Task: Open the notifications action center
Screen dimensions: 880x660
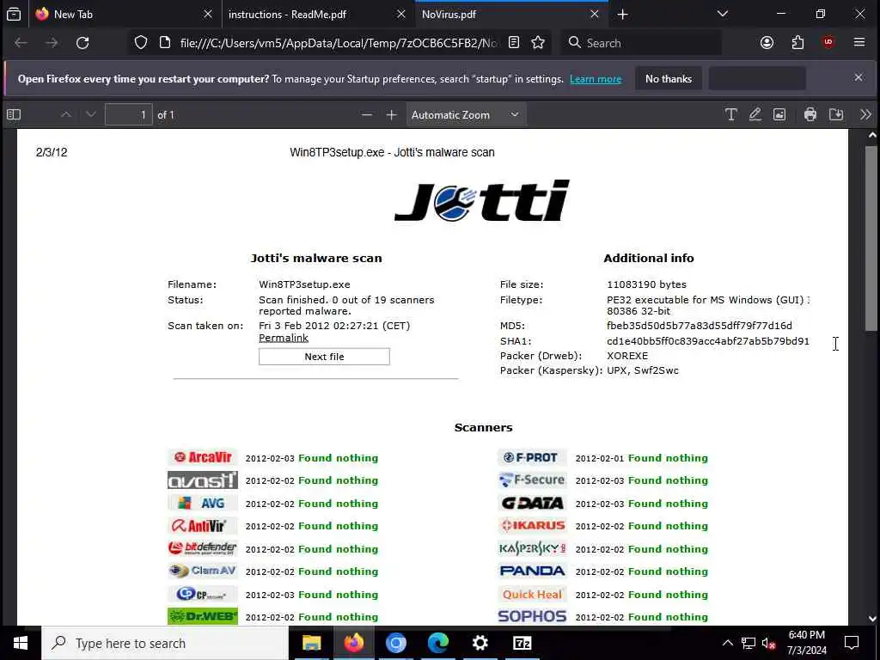Action: (x=852, y=643)
